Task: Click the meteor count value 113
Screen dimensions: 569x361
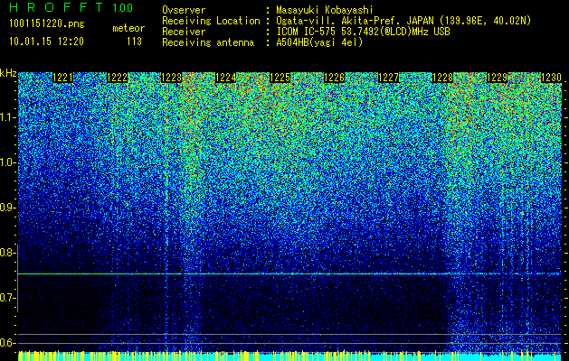Action: (x=134, y=42)
